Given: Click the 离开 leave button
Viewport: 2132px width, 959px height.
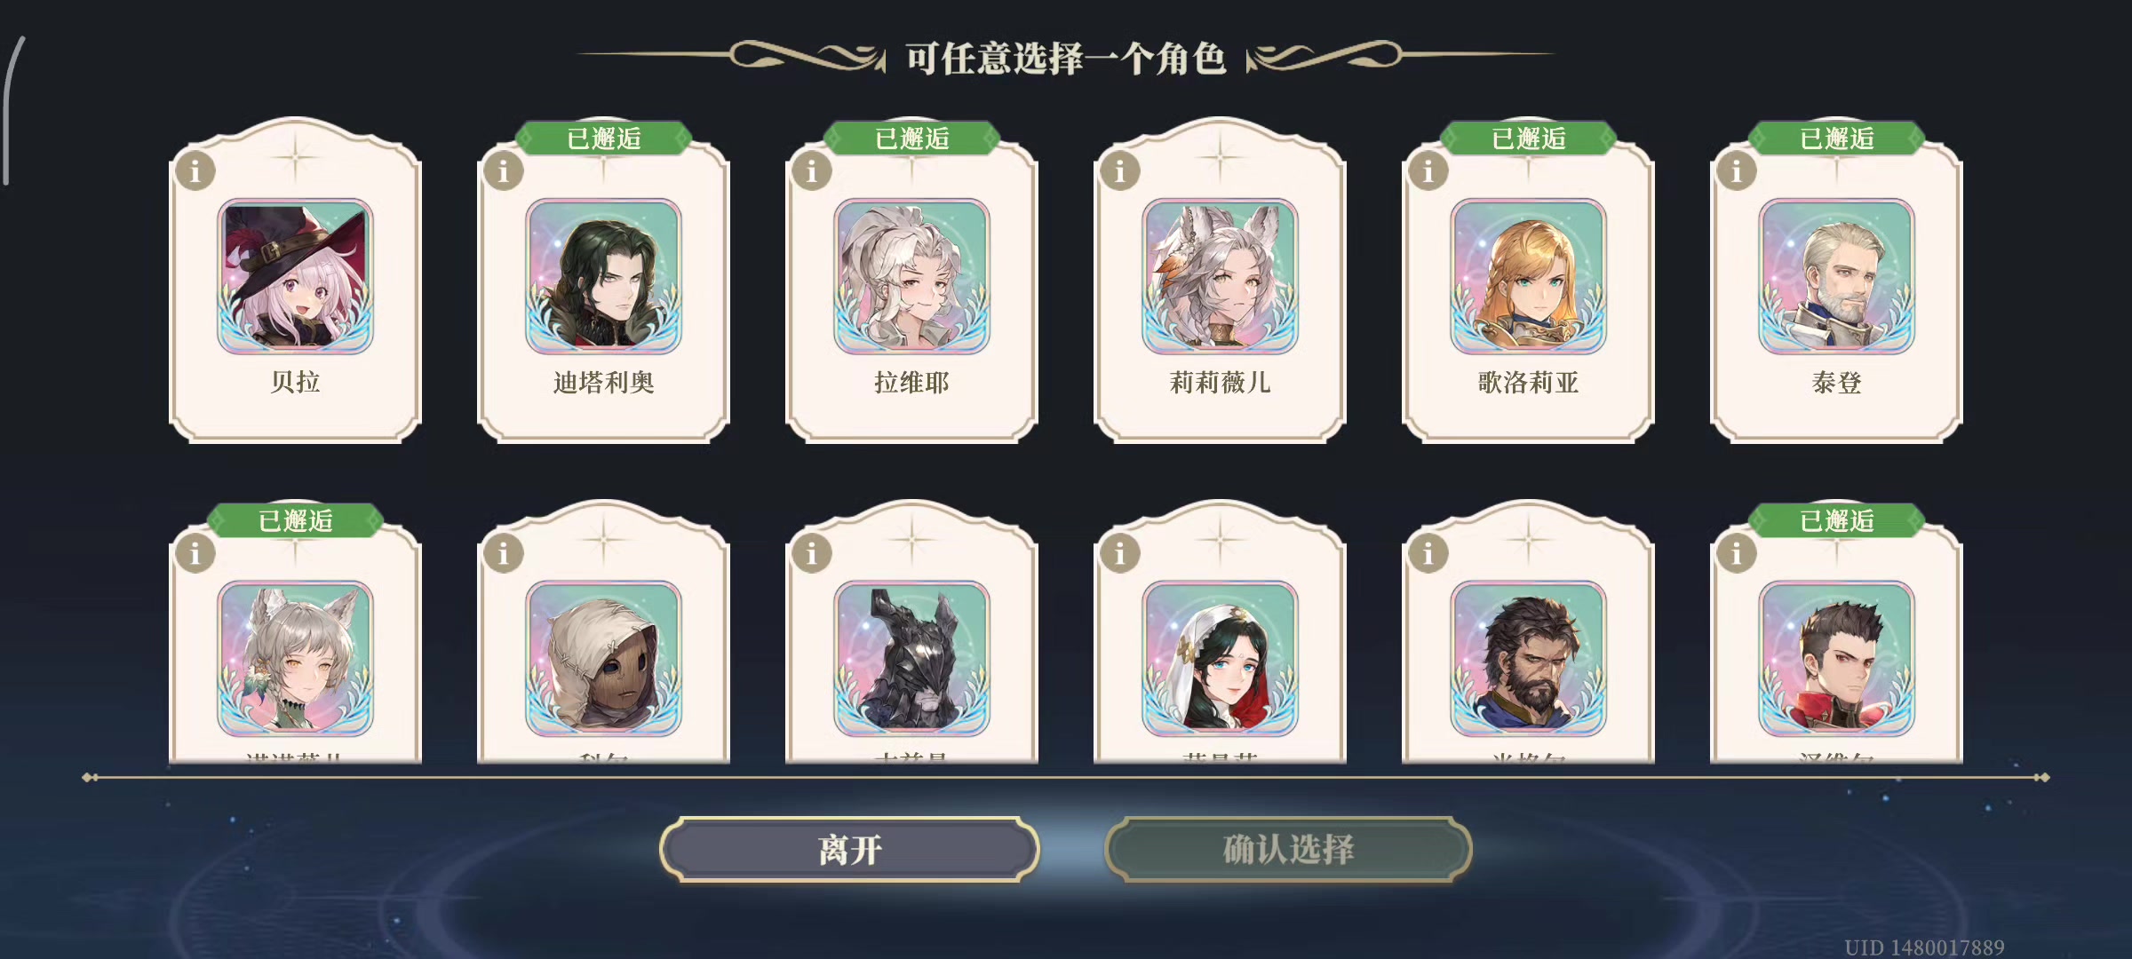Looking at the screenshot, I should pyautogui.click(x=849, y=850).
